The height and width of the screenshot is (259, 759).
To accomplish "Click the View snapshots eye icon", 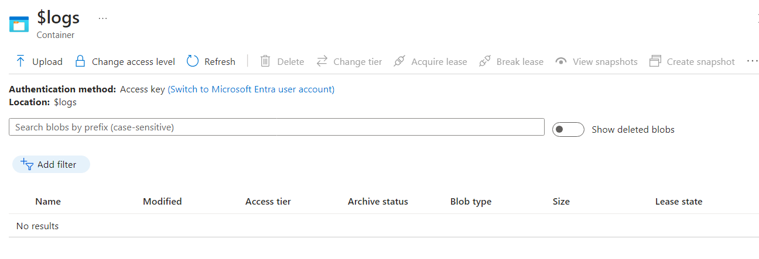I will tap(561, 61).
